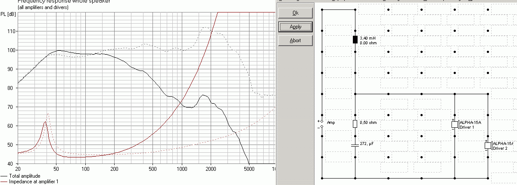Screen dimensions: 517x185
Task: Click the '(all amplifiers and drivers)' subtitle
Action: 43,8
